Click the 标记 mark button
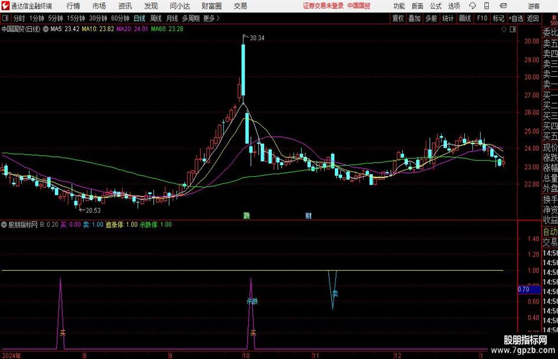This screenshot has width=558, height=359. [x=498, y=18]
